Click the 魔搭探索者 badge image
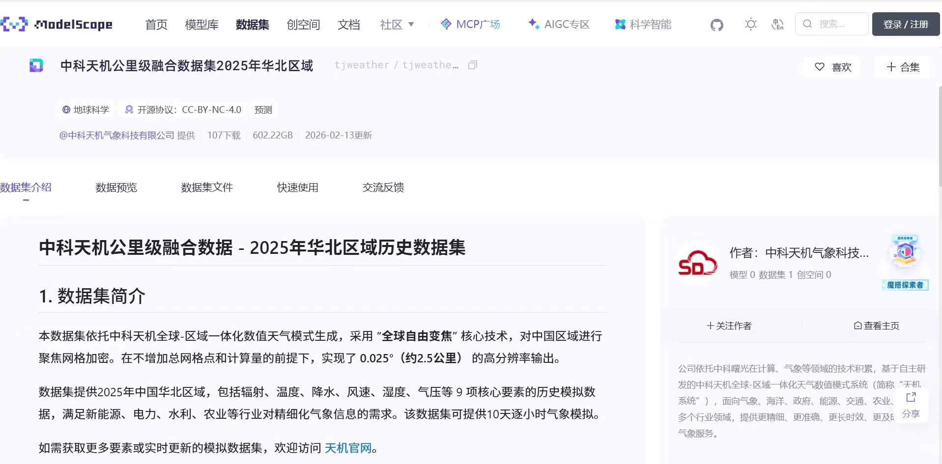Viewport: 942px width, 464px height. pos(905,263)
